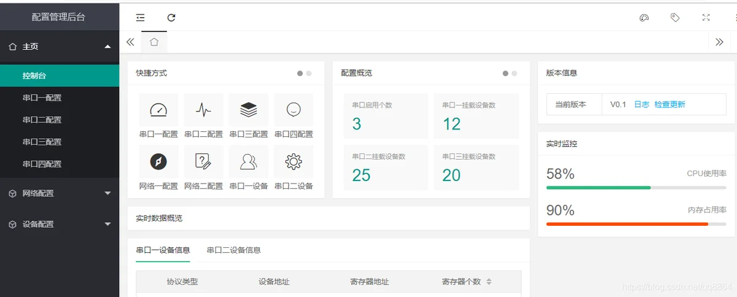737x297 pixels.
Task: Toggle the sidebar collapse icon
Action: click(x=140, y=18)
